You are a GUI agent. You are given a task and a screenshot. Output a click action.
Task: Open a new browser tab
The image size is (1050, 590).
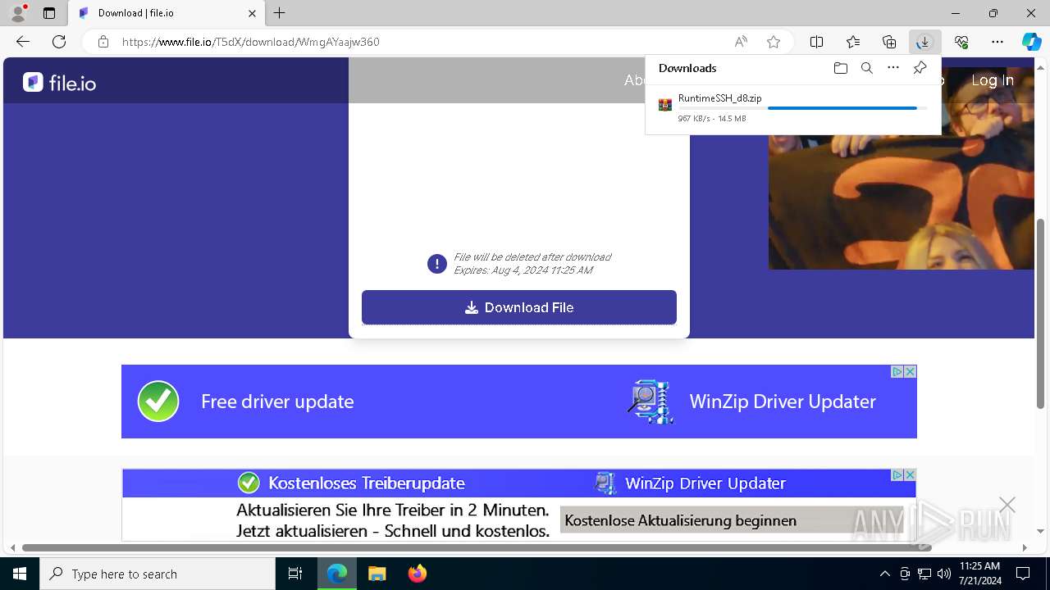(280, 13)
